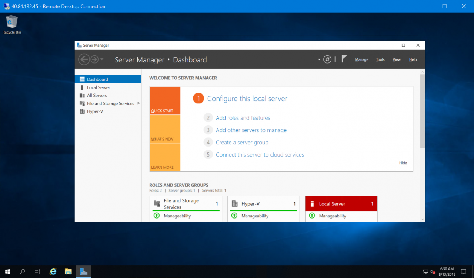Select Hyper-V in the left navigation
474x278 pixels.
(x=108, y=111)
